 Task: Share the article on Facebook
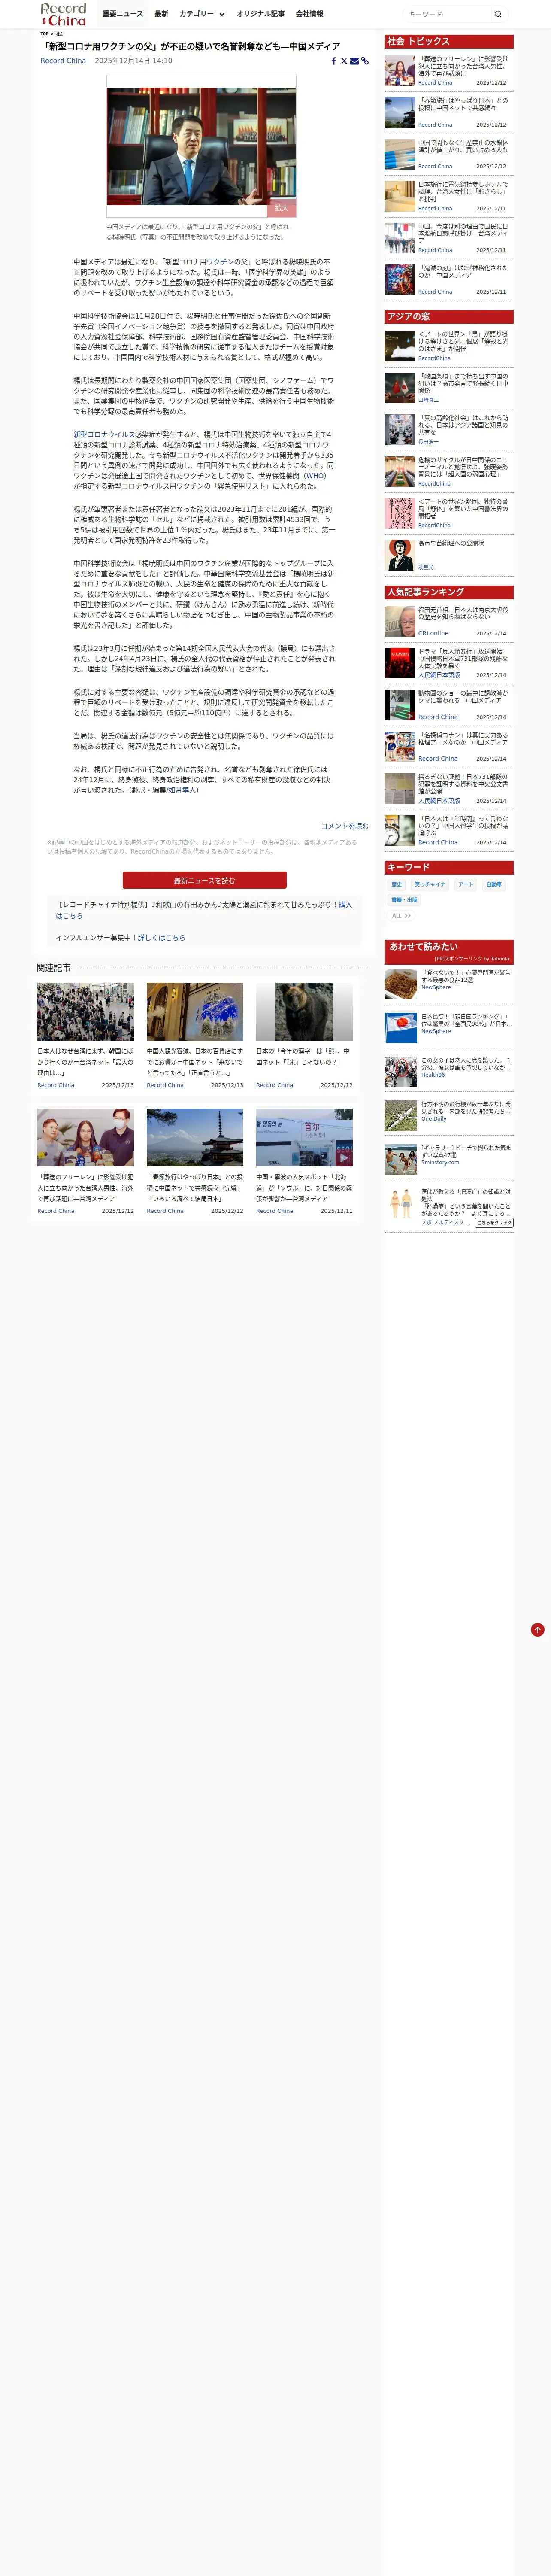click(x=334, y=61)
